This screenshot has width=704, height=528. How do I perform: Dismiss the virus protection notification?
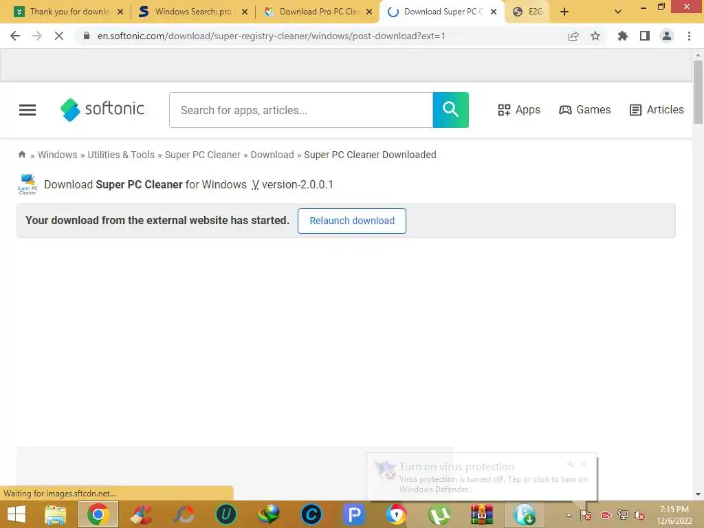(x=583, y=464)
